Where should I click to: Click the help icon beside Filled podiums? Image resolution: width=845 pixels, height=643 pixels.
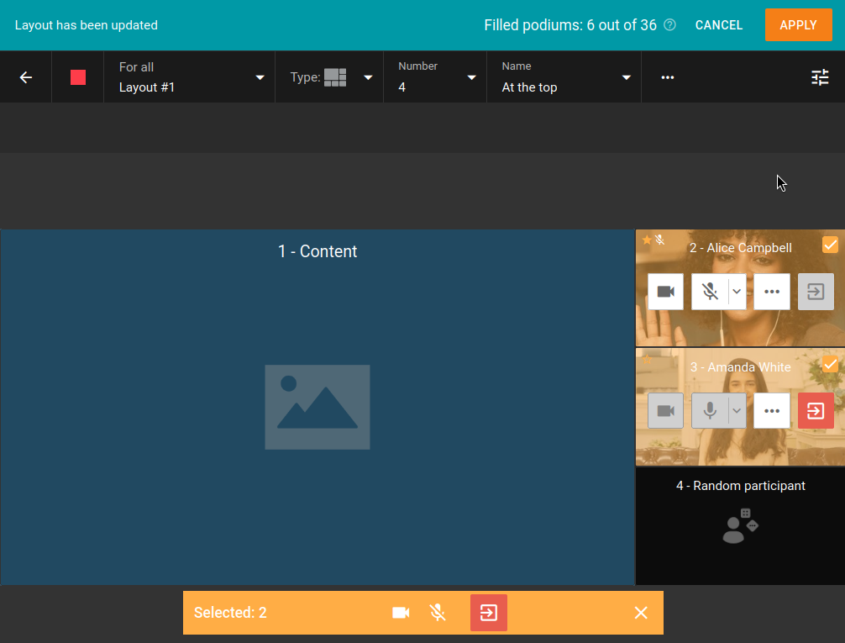click(669, 25)
